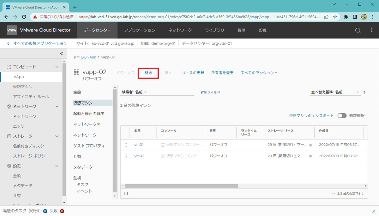Toggle sort direction arrow icon
379x216 pixels.
tap(364, 92)
